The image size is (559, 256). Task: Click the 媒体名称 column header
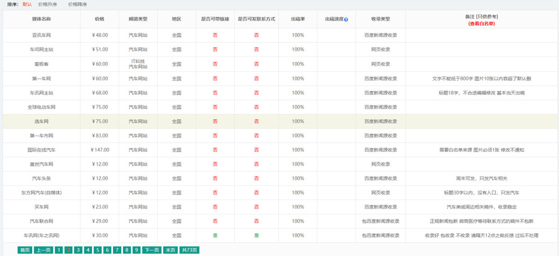point(41,19)
